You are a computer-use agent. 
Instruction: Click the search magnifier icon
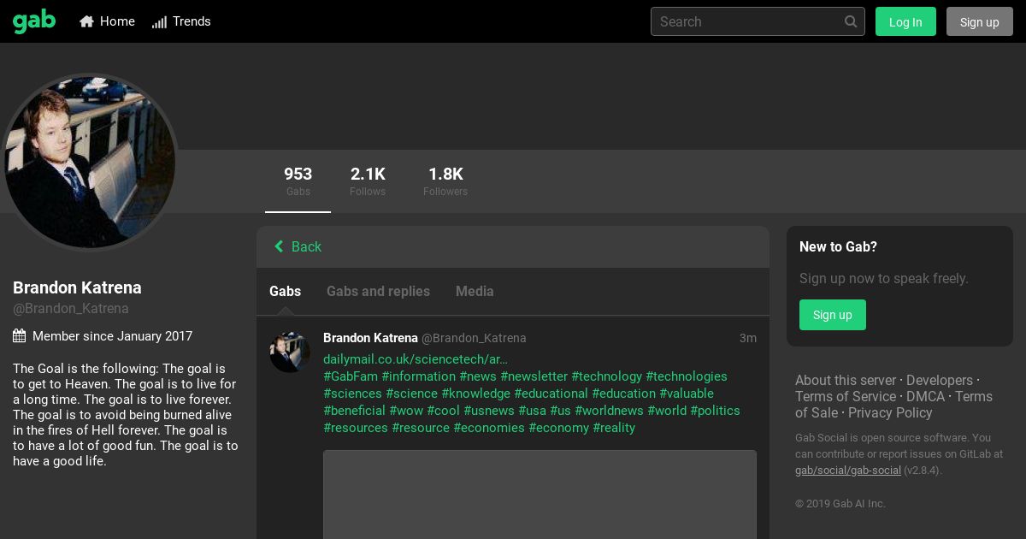click(851, 21)
